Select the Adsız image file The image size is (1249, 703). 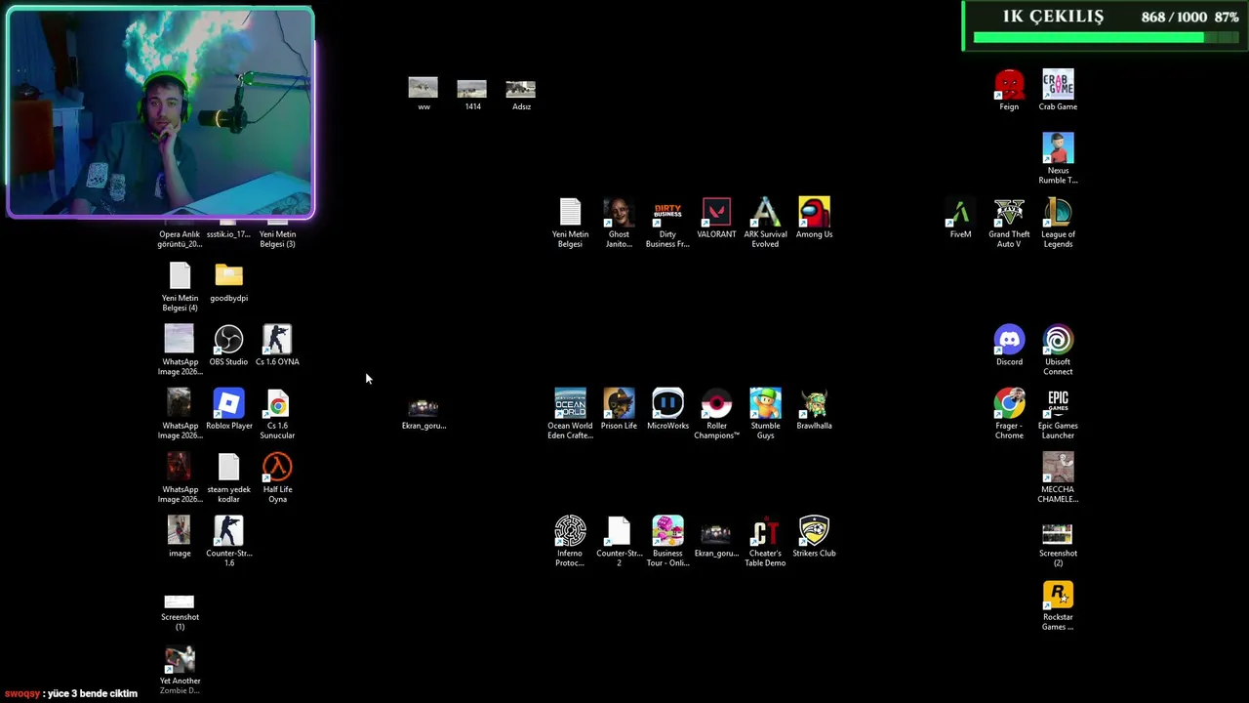point(521,88)
